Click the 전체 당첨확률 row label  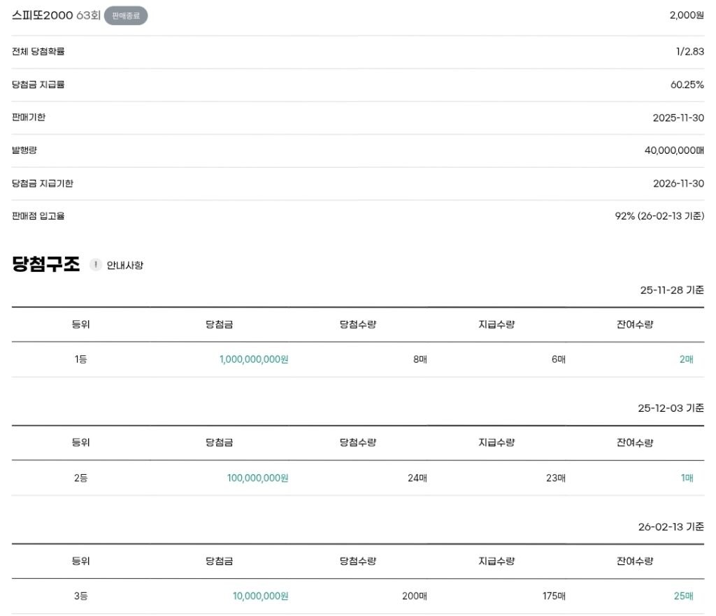coord(38,52)
